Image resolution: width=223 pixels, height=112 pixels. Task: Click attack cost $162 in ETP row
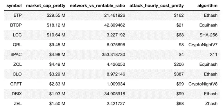point(179,15)
